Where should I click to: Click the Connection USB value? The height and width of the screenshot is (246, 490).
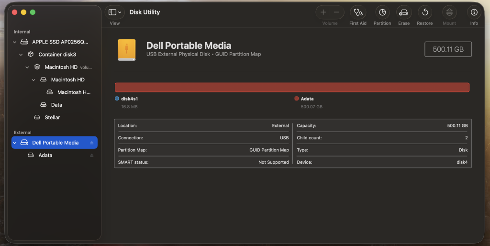tap(284, 138)
